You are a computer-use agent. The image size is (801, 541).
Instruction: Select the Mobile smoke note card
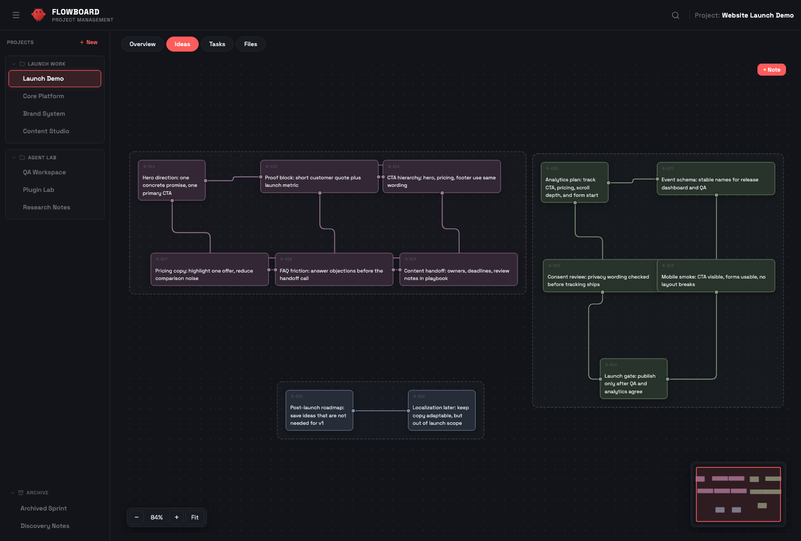coord(716,276)
